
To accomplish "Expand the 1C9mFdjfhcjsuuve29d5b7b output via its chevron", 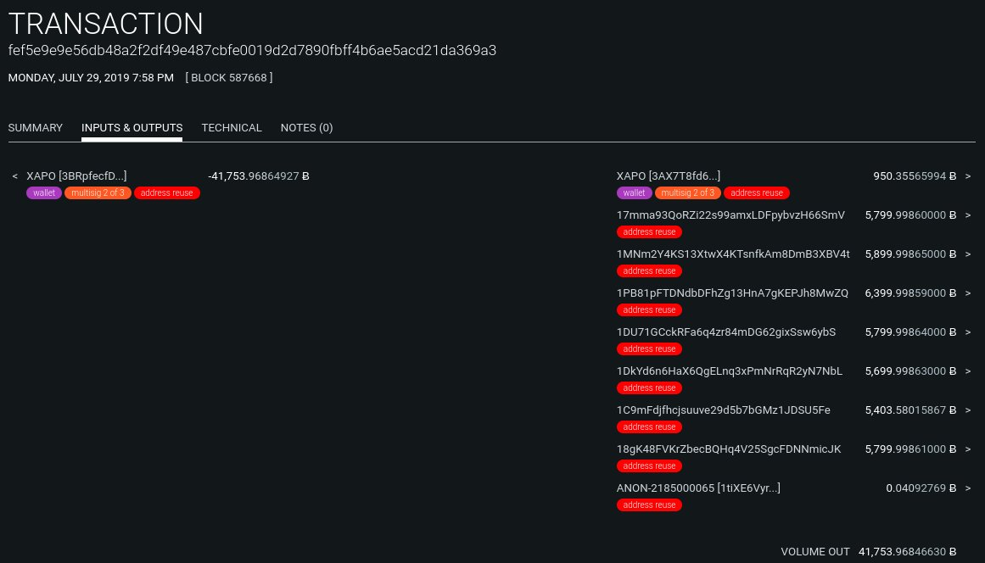I will pos(967,410).
